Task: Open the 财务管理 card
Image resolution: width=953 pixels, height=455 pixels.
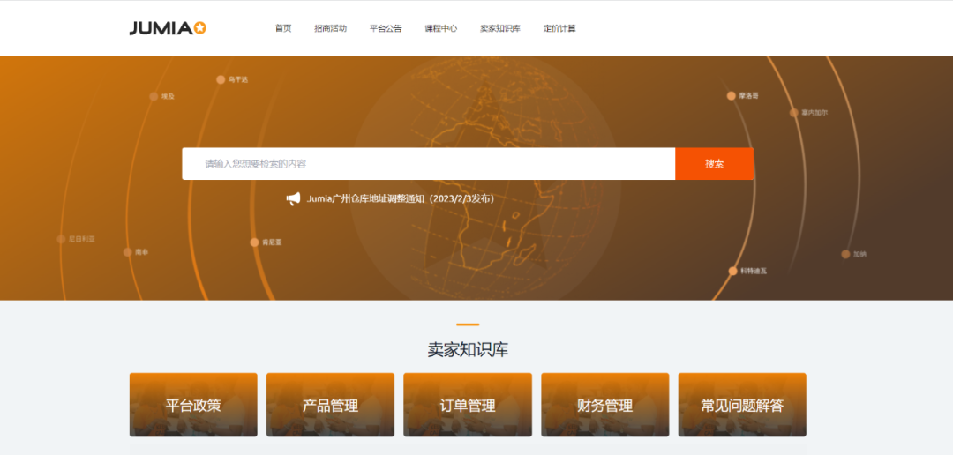Action: click(x=604, y=405)
